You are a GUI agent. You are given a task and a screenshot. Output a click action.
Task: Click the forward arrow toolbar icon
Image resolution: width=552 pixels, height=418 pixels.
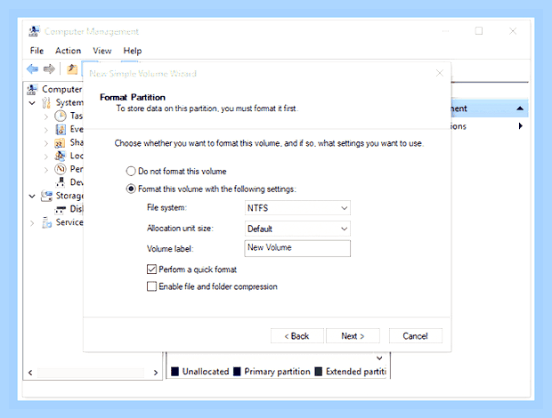[x=49, y=68]
